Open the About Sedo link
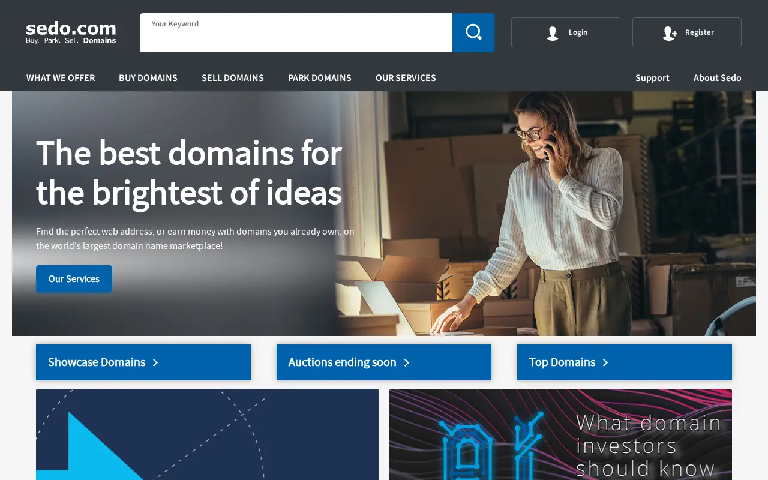The image size is (768, 480). click(717, 78)
